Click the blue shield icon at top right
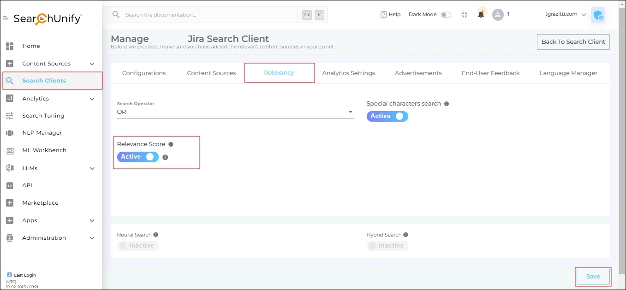 (598, 15)
